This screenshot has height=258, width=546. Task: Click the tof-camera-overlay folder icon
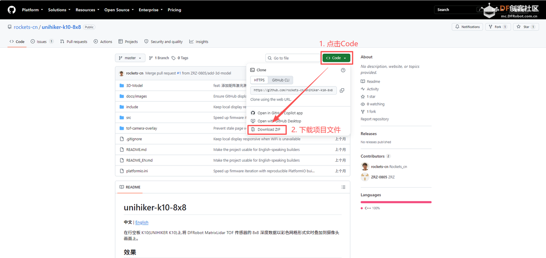122,128
